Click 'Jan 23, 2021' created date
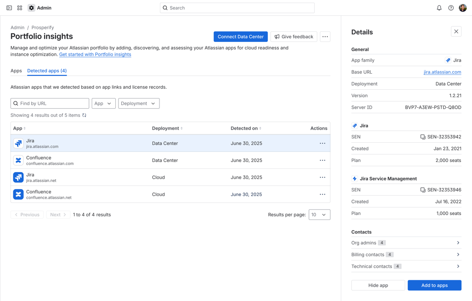The width and height of the screenshot is (472, 301). coord(447,149)
